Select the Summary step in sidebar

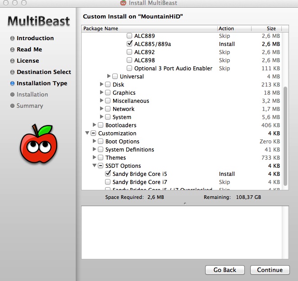coord(30,106)
